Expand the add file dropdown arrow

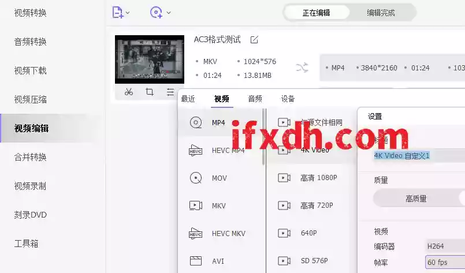pos(128,13)
